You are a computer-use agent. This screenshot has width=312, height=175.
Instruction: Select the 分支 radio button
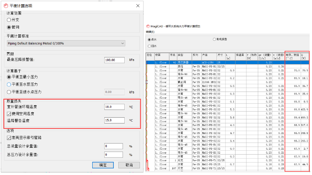[x=9, y=20]
